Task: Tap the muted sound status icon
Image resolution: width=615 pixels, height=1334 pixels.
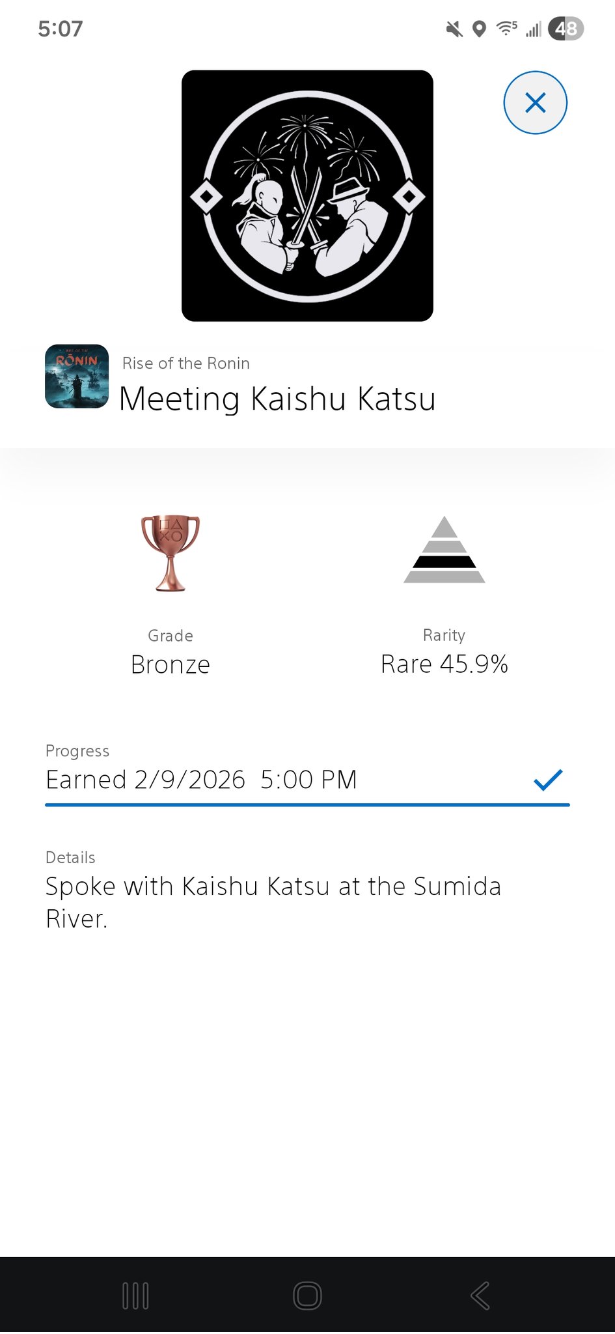Action: click(454, 29)
